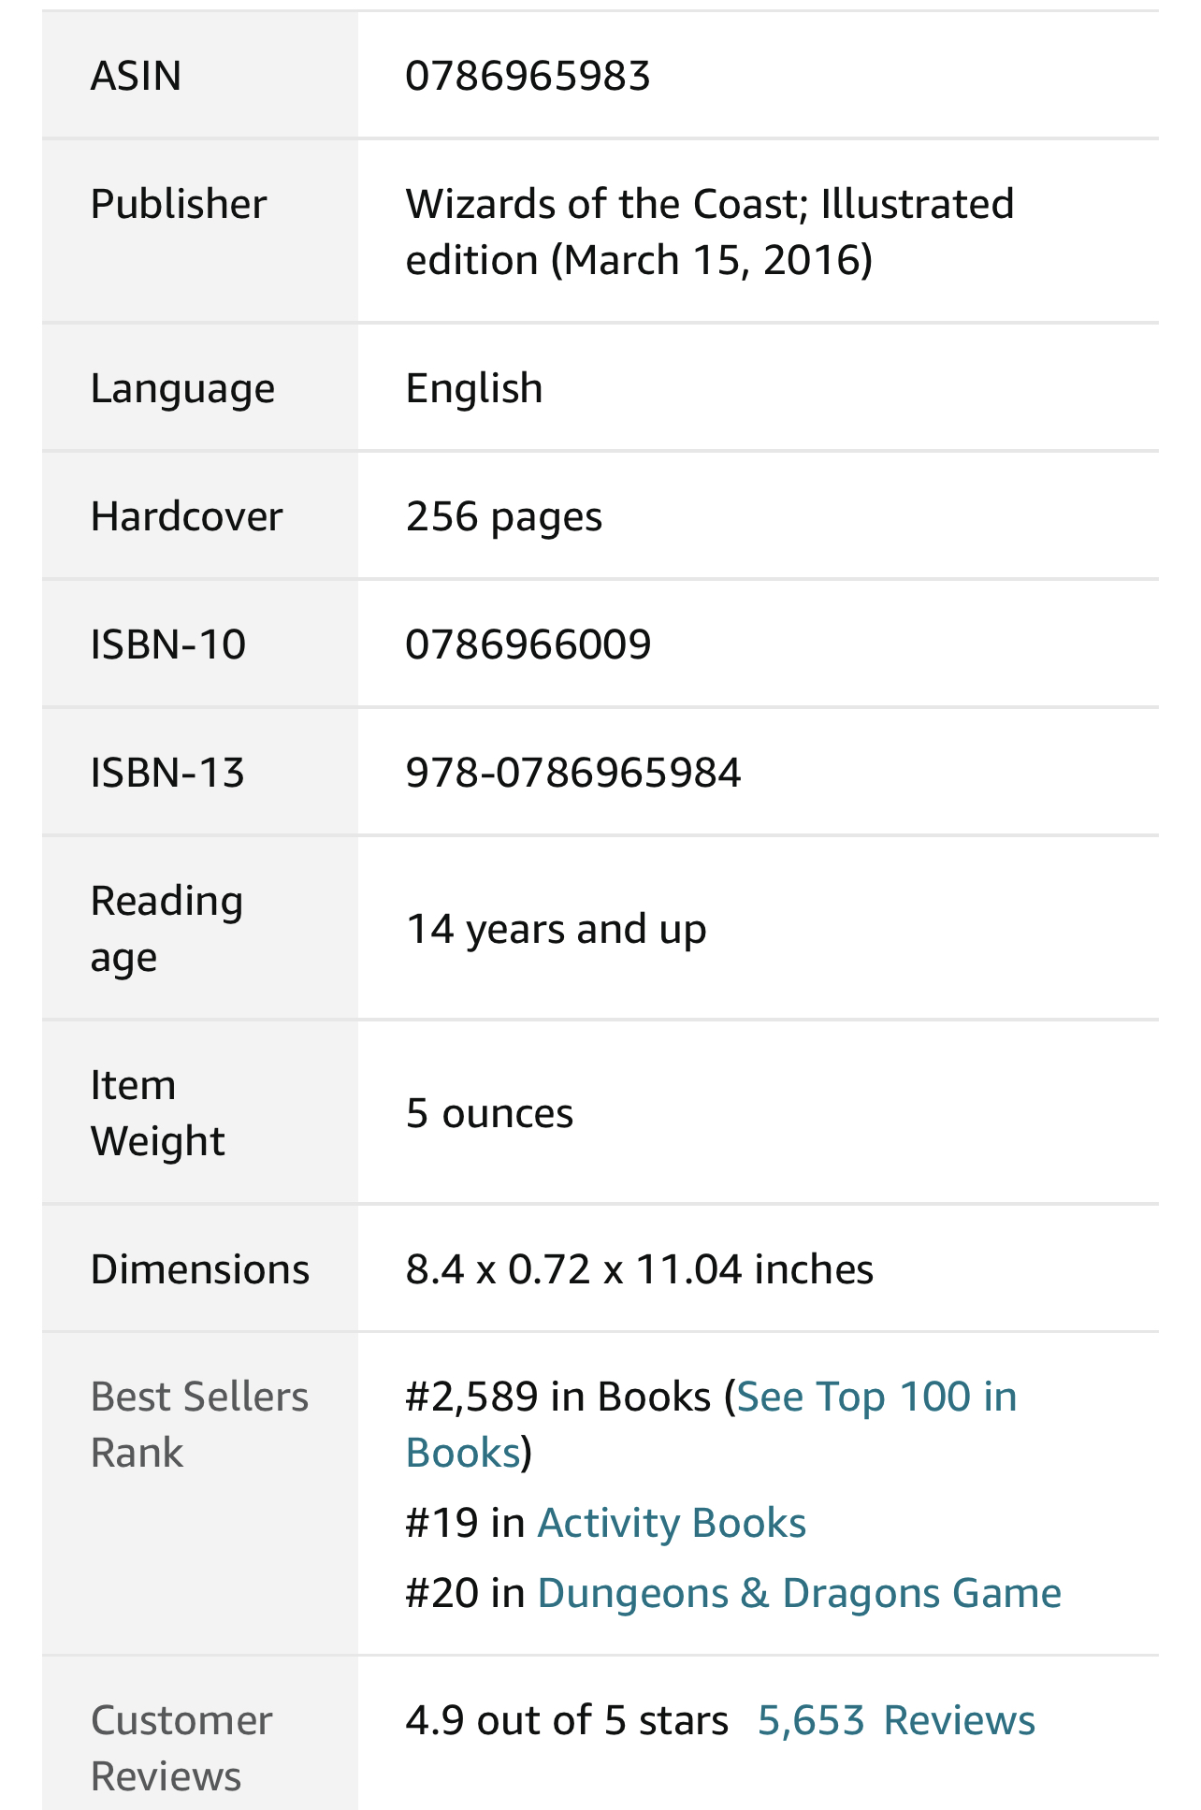Open the See Top 100 in Books link
The width and height of the screenshot is (1201, 1810).
875,1397
